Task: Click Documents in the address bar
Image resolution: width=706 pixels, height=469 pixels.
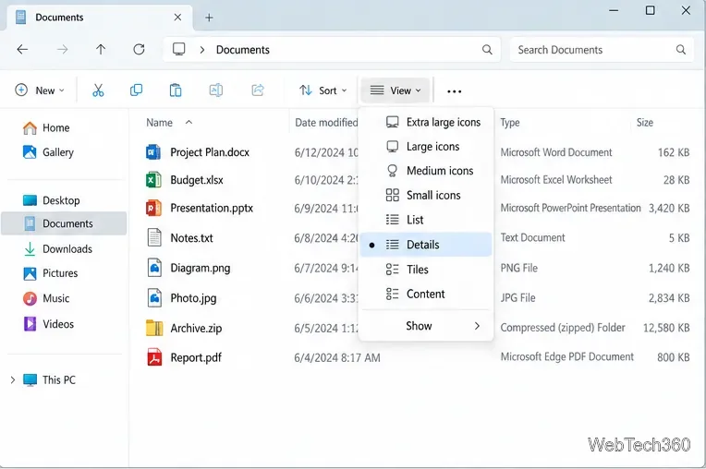Action: (x=243, y=50)
